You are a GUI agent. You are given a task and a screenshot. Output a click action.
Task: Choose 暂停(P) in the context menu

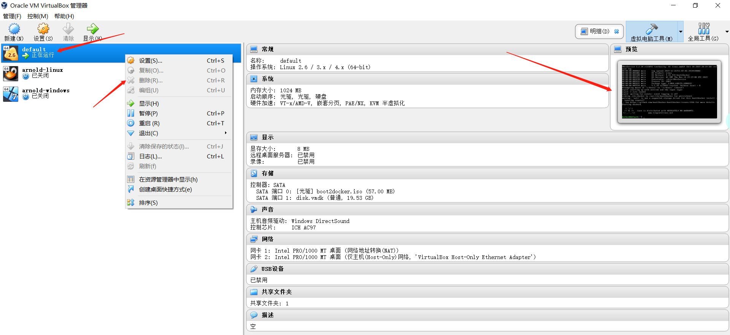click(x=148, y=114)
